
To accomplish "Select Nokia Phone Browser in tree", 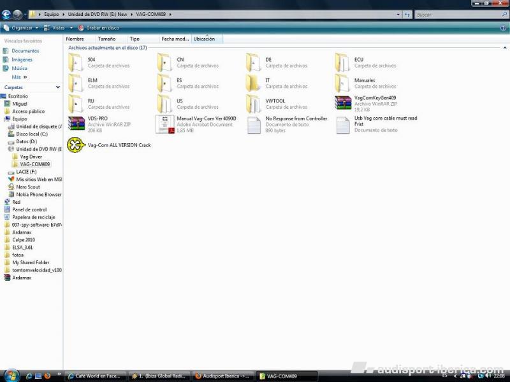I will 35,194.
